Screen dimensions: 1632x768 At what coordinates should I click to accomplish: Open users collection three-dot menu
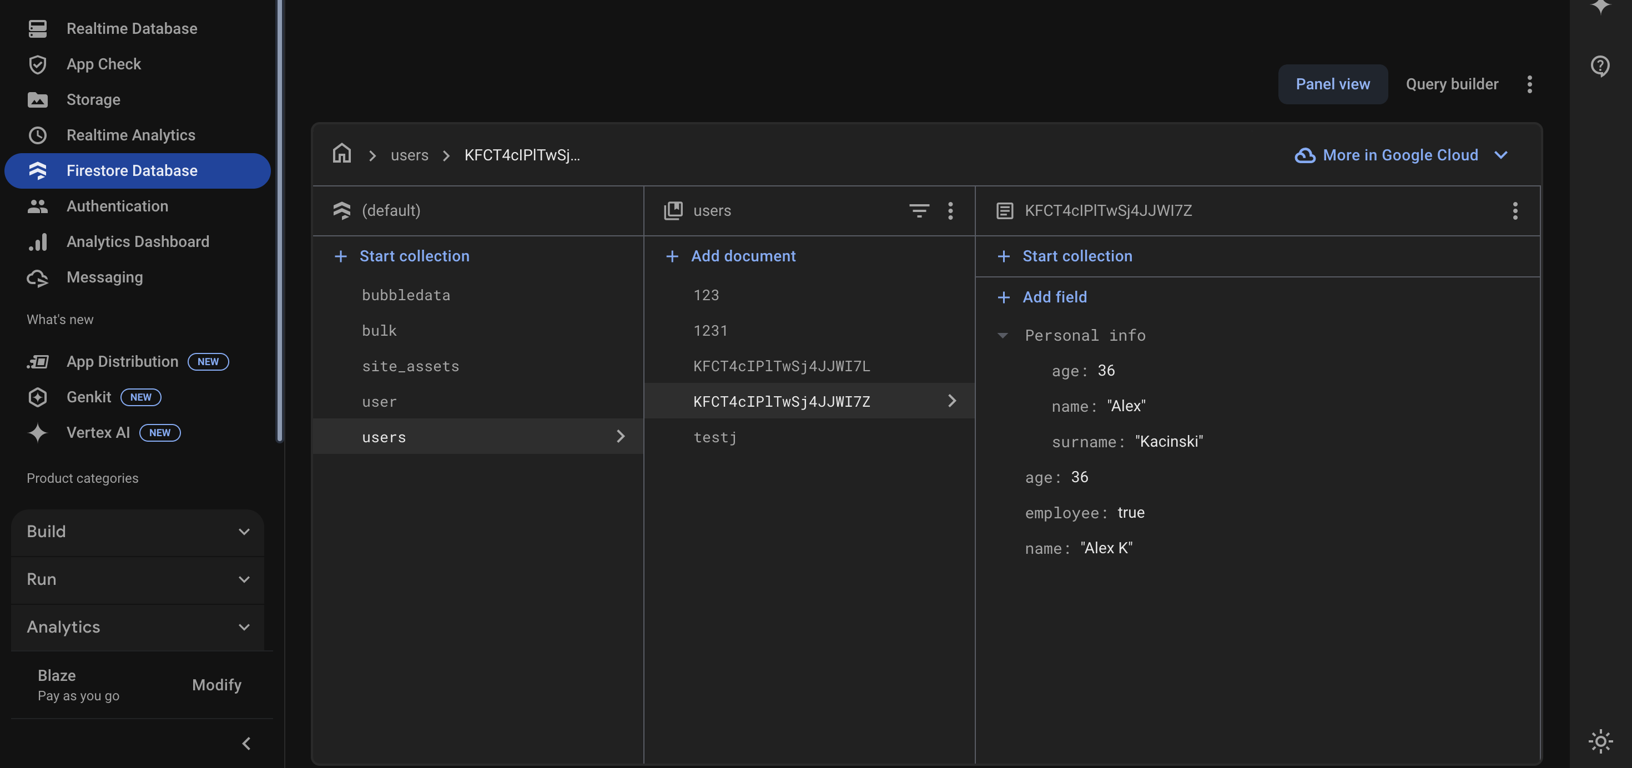click(x=950, y=210)
